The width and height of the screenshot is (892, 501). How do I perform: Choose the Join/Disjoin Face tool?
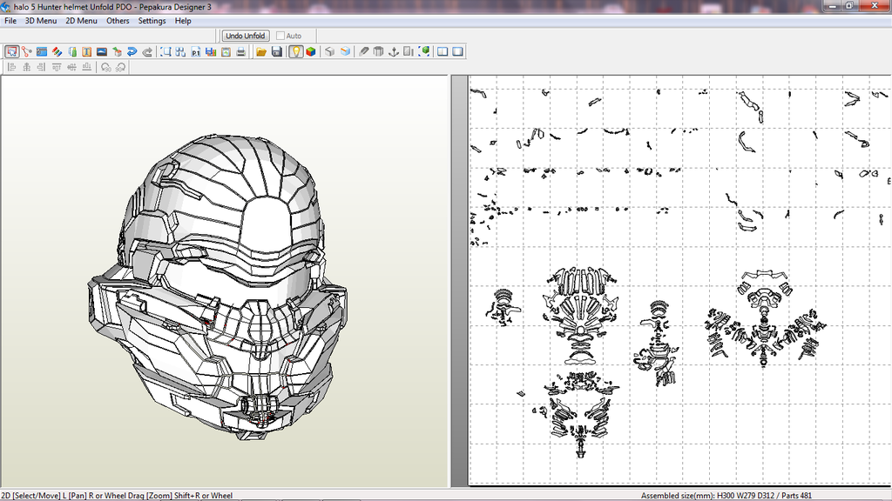point(27,51)
